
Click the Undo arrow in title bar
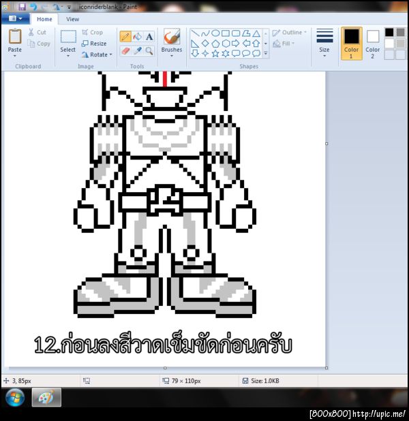(x=33, y=7)
